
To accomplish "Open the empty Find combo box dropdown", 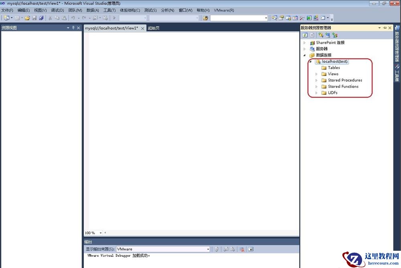I will coord(266,18).
